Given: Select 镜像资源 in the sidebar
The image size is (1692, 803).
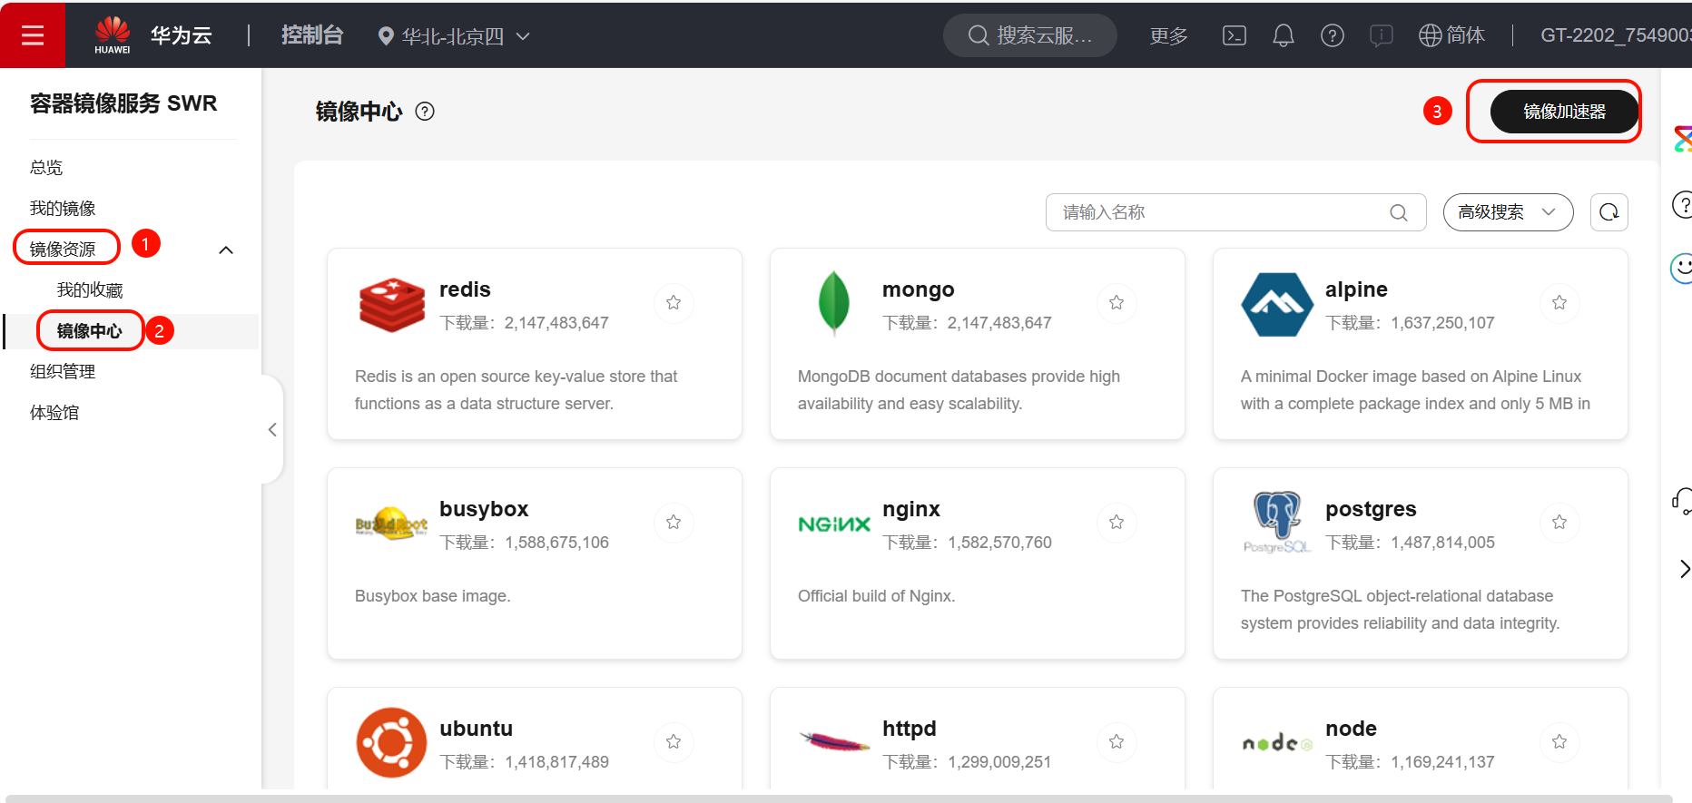Looking at the screenshot, I should tap(63, 250).
